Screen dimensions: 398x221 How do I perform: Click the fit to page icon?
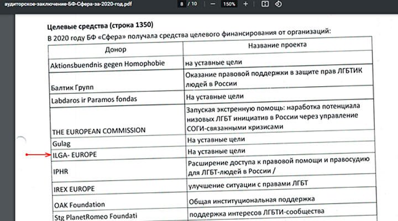pyautogui.click(x=265, y=4)
